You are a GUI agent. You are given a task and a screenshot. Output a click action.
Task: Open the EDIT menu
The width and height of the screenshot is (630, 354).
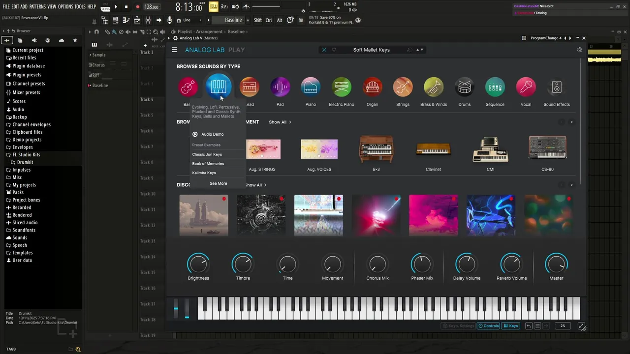point(15,7)
